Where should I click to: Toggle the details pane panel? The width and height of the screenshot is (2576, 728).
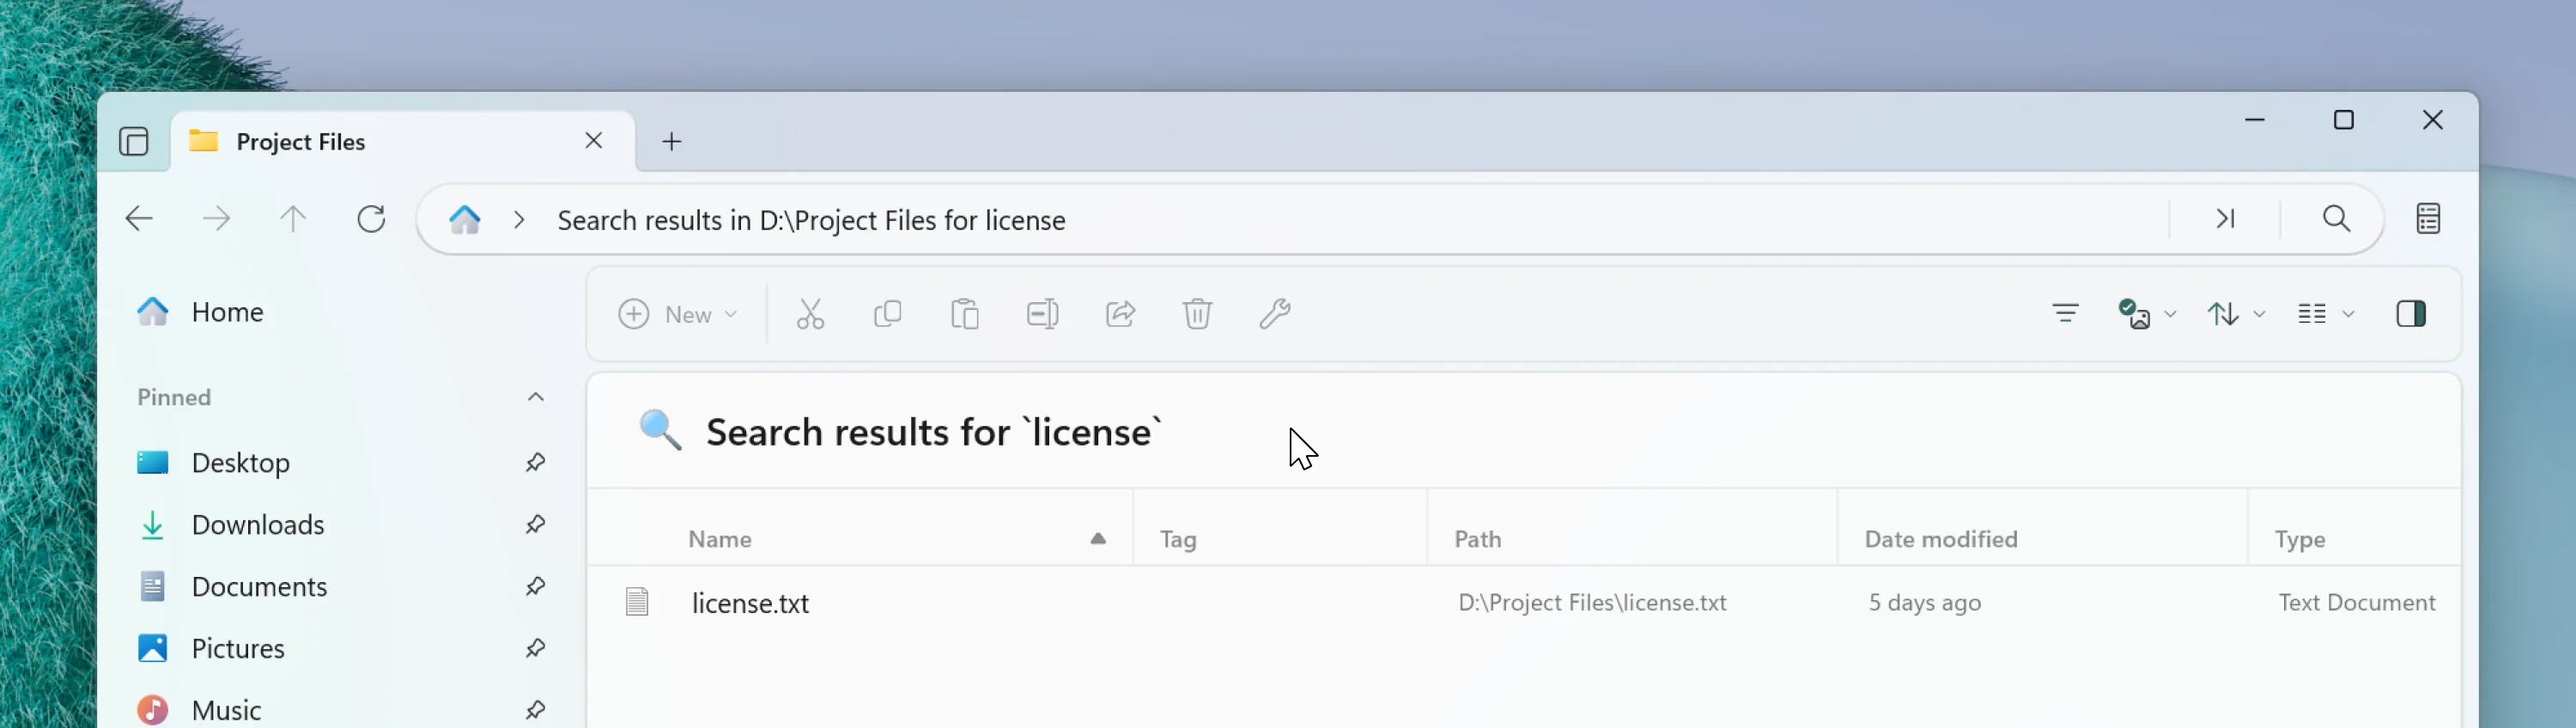point(2412,313)
